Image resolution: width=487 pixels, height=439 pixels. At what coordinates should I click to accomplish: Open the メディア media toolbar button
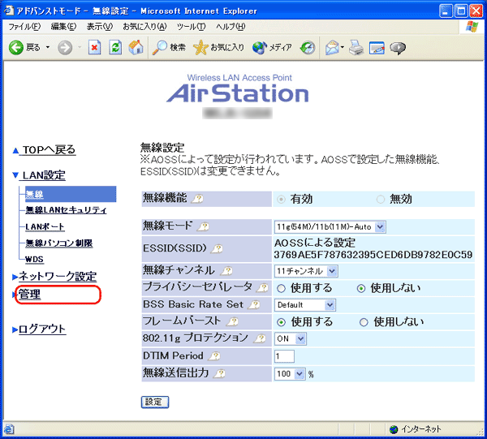click(272, 48)
